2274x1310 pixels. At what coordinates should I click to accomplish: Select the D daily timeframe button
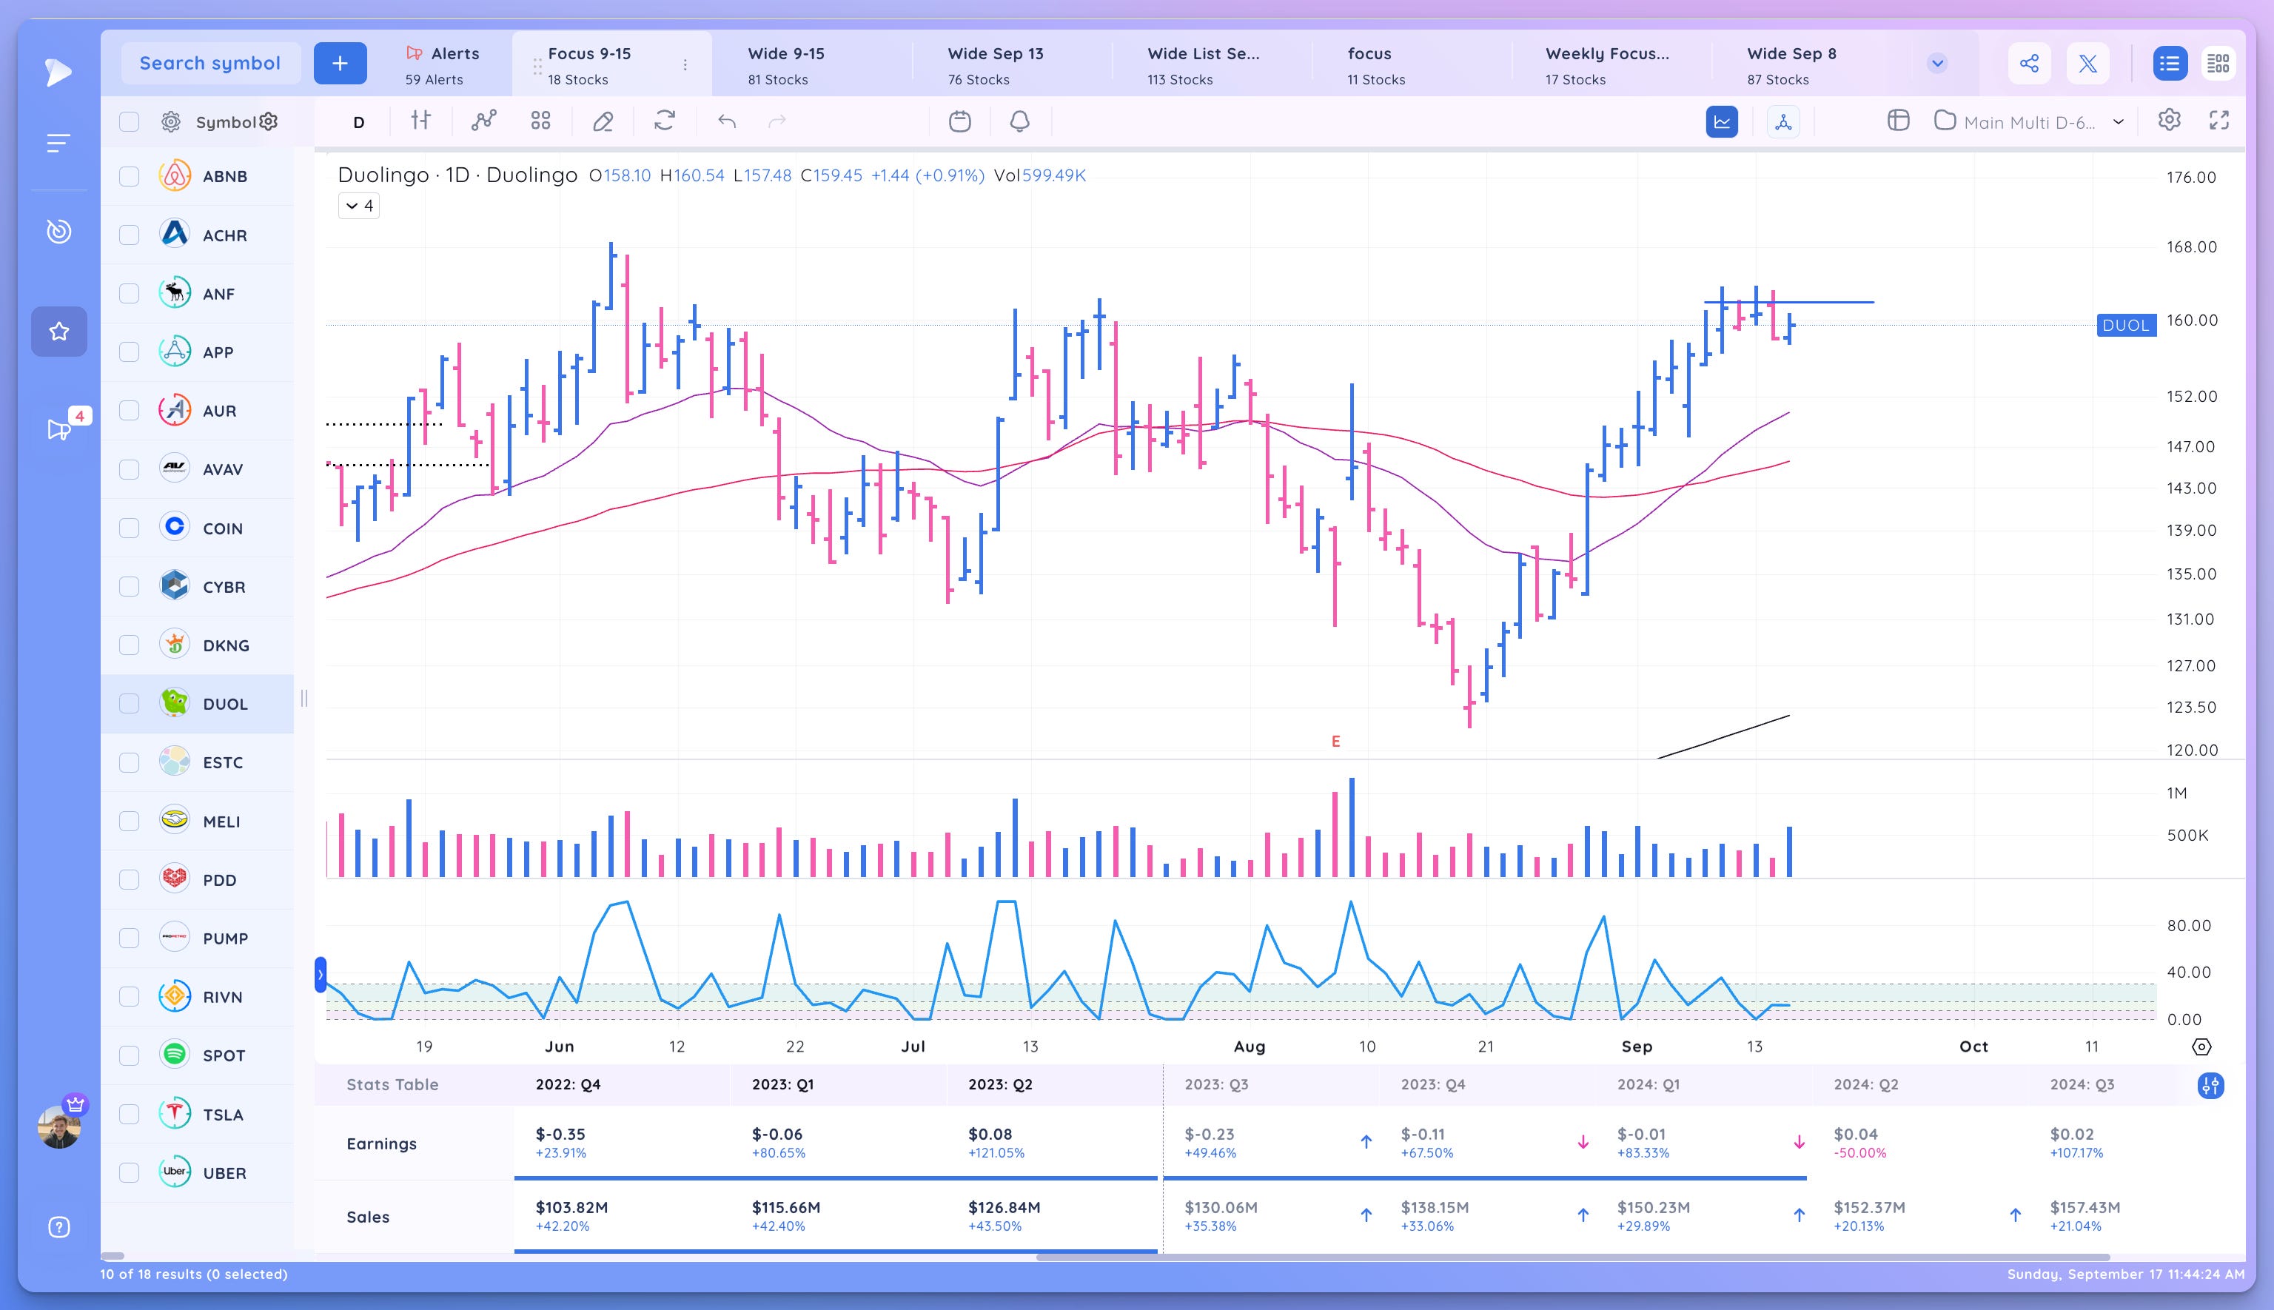(359, 122)
